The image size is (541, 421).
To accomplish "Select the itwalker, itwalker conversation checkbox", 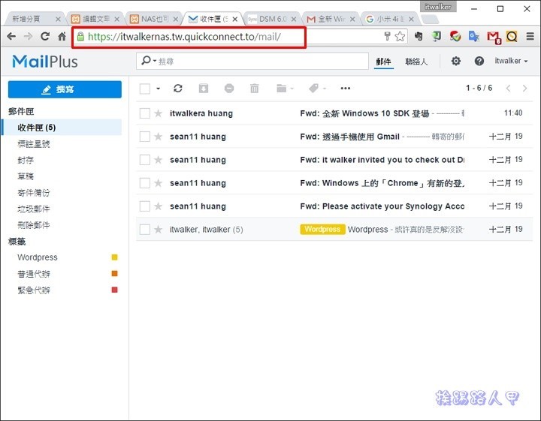I will (x=145, y=230).
